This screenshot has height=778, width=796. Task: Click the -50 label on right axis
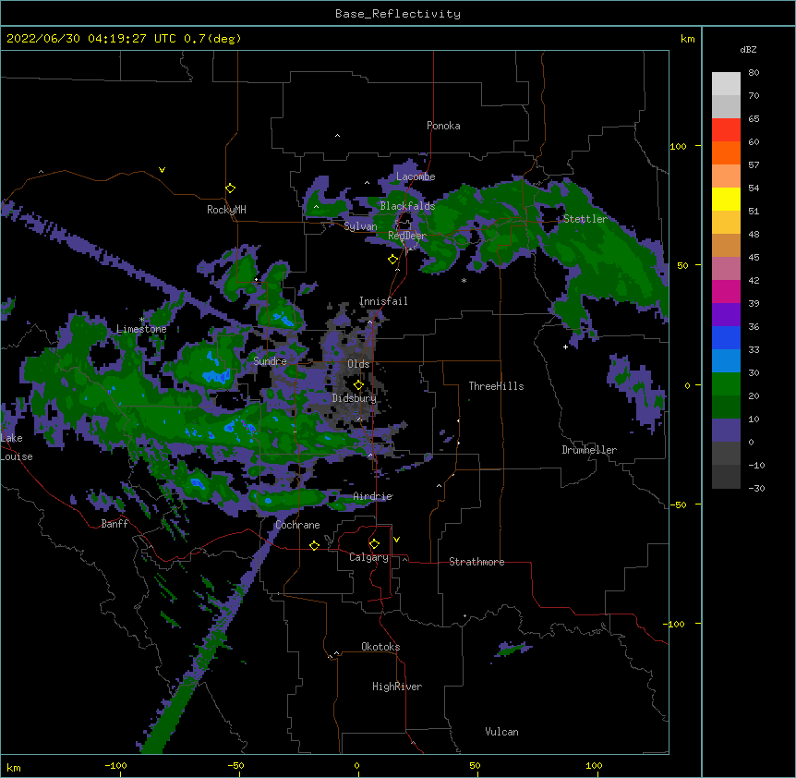tap(677, 504)
